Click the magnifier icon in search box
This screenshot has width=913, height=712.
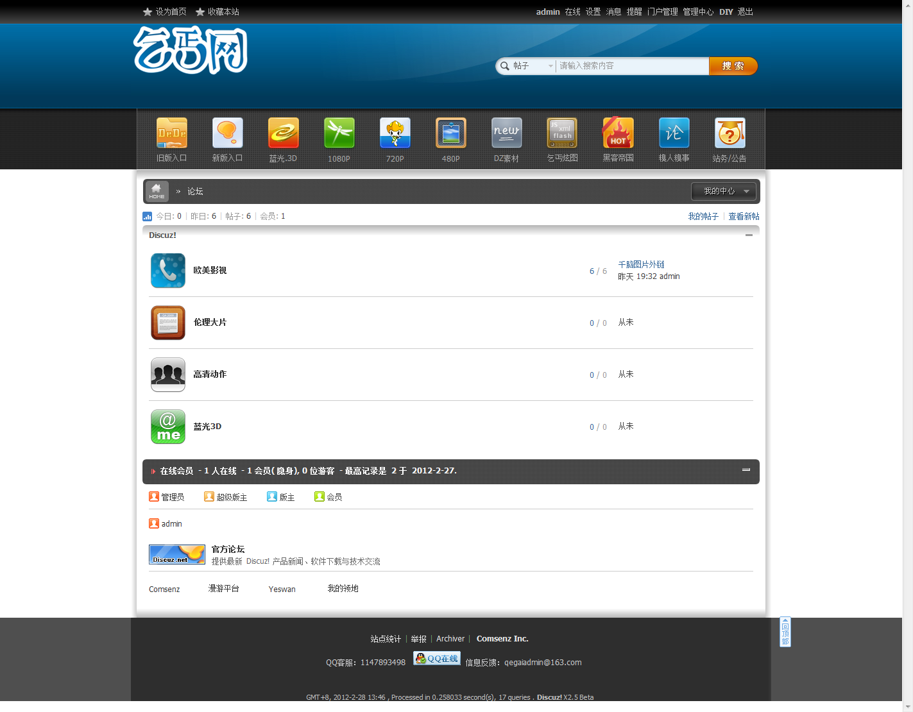[x=505, y=66]
